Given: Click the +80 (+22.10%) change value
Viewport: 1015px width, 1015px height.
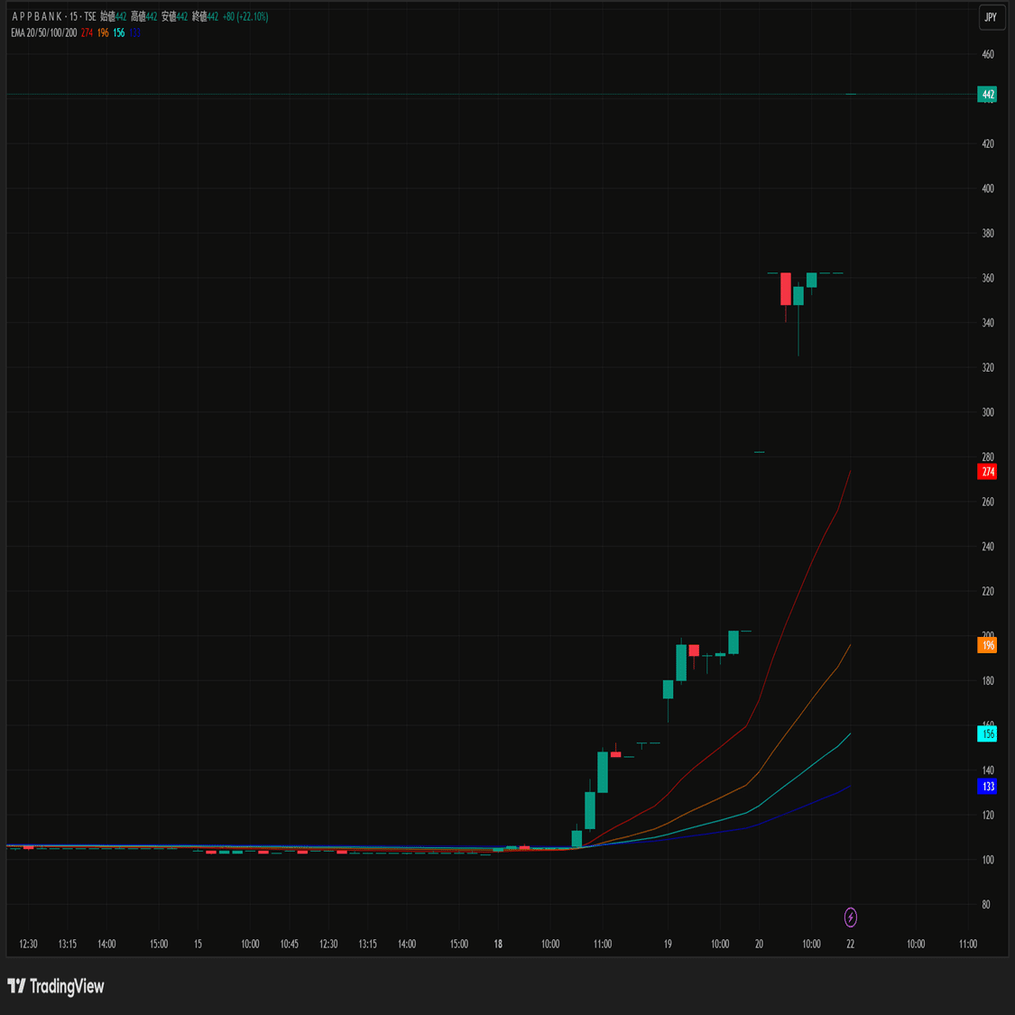Looking at the screenshot, I should [x=245, y=17].
